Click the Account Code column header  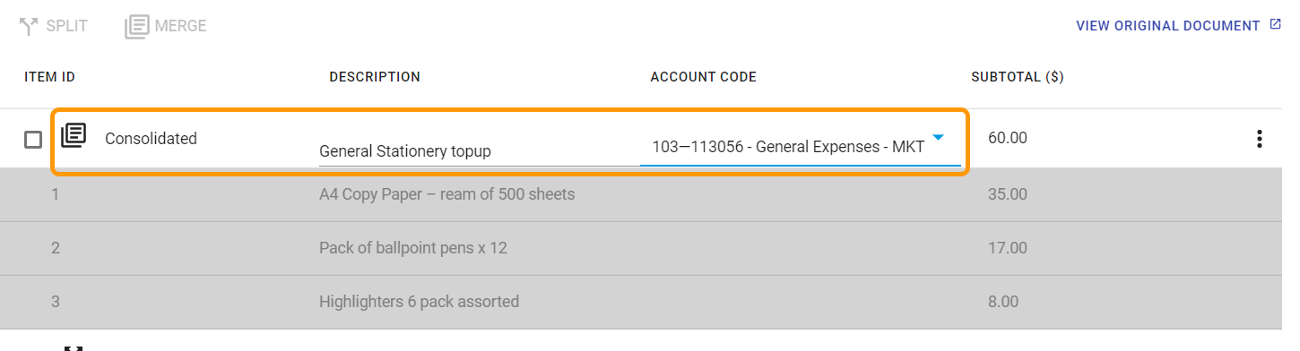coord(704,77)
